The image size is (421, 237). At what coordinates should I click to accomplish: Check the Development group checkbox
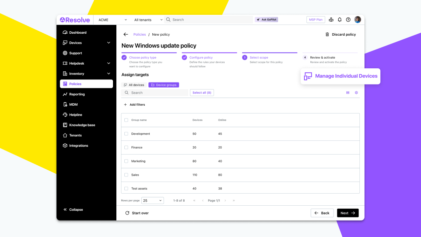tap(126, 134)
